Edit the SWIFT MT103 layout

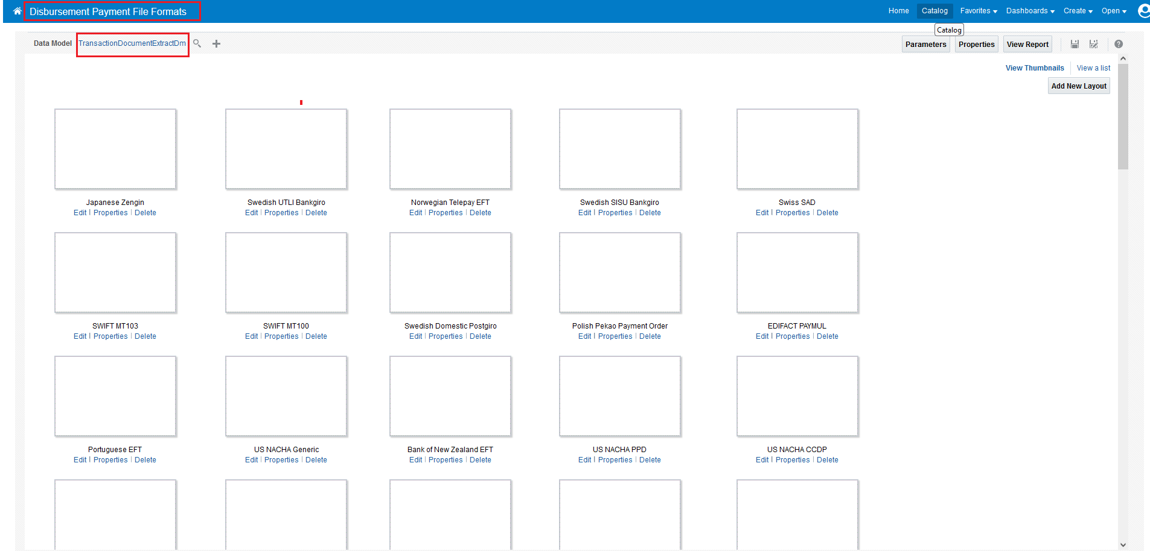(x=80, y=336)
